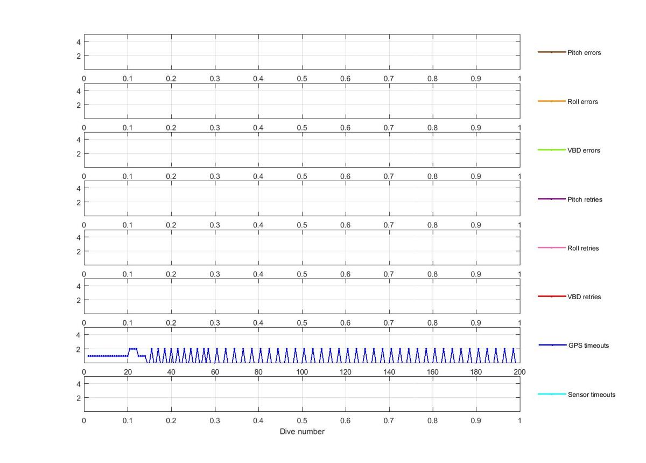Click x-axis tick label 80

click(258, 372)
